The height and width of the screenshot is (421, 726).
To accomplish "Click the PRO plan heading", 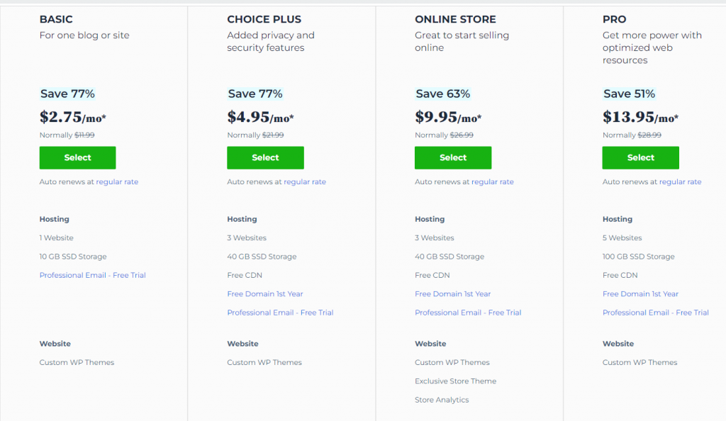I will 615,19.
